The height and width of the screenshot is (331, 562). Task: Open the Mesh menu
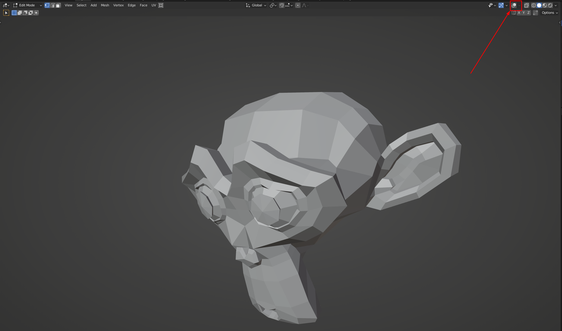tap(105, 5)
